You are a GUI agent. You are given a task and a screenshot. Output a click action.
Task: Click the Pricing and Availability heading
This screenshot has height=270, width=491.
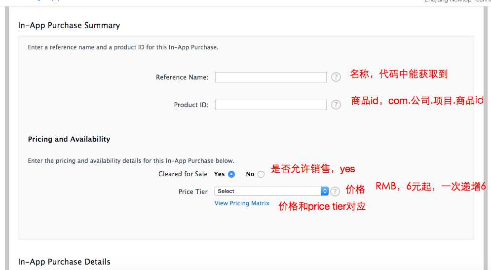coord(69,139)
